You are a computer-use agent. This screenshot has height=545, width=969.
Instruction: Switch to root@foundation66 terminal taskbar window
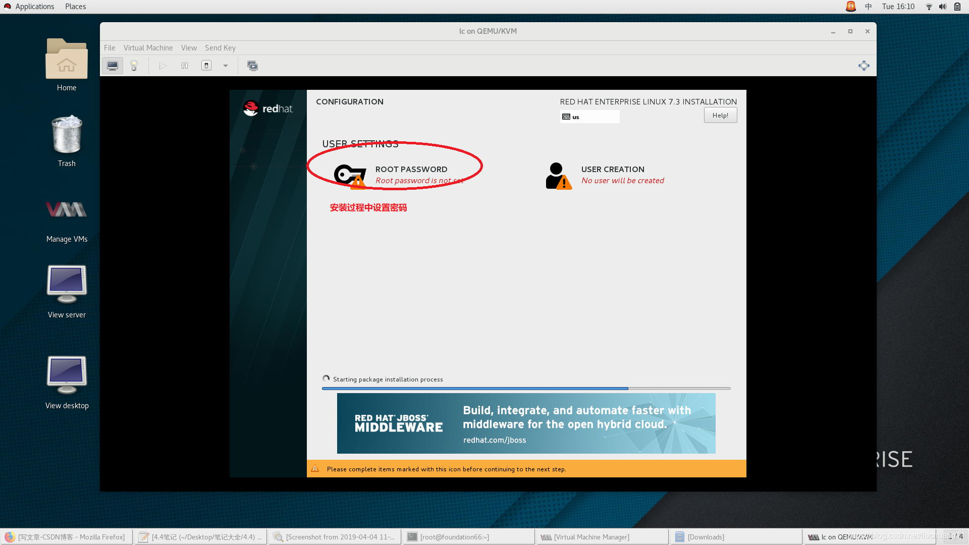click(x=469, y=537)
